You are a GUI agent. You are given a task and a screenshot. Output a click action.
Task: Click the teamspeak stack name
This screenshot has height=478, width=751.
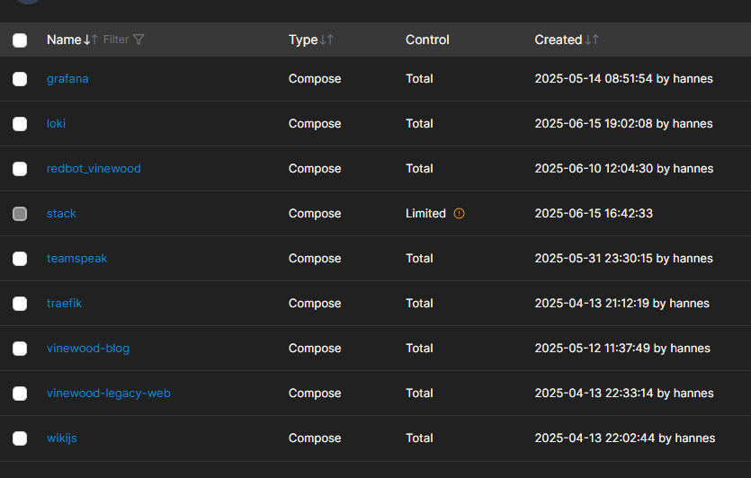(x=76, y=259)
